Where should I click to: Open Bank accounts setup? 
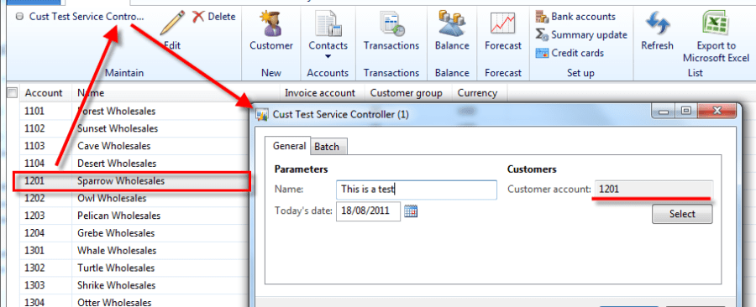coord(575,17)
